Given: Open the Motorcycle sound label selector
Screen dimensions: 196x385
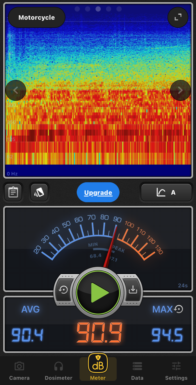Looking at the screenshot, I should pyautogui.click(x=37, y=18).
